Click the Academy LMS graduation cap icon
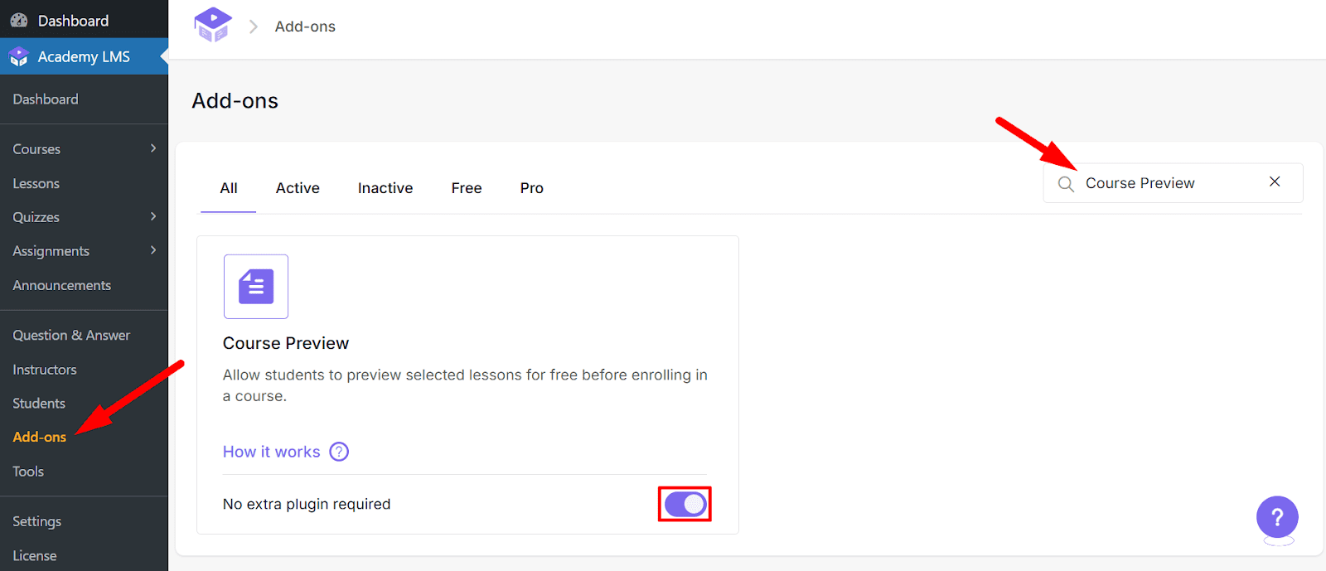Viewport: 1326px width, 571px height. click(x=18, y=56)
